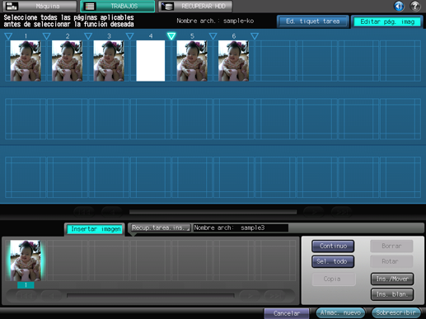Click the main page scroll bar

[x=213, y=212]
